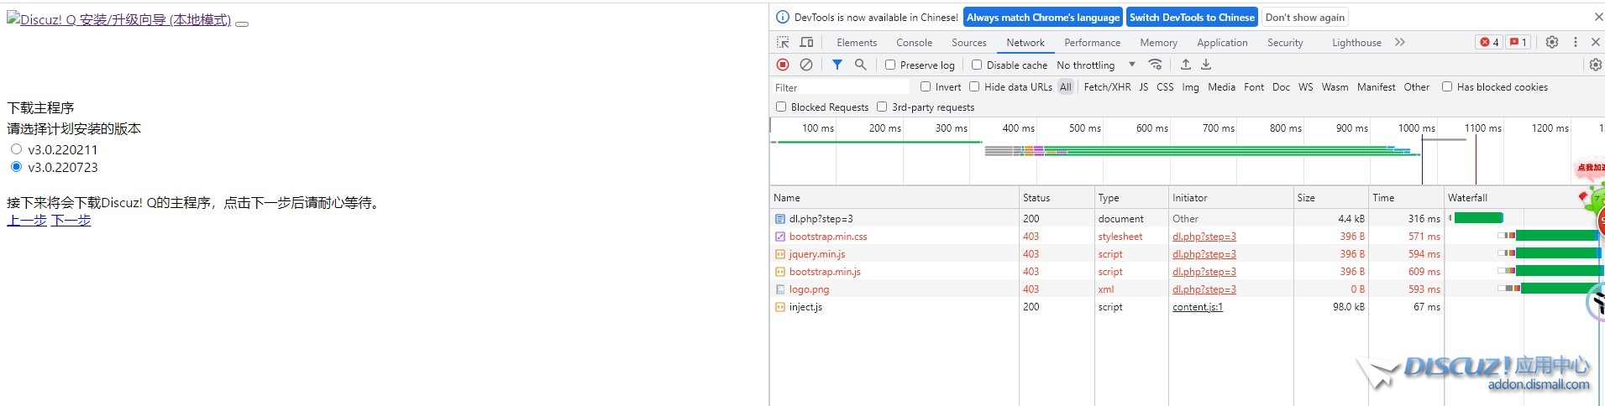Open network conditions wifi icon
This screenshot has width=1605, height=406.
(x=1156, y=65)
